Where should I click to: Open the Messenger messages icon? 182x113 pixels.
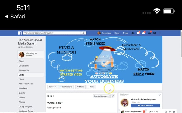click(138, 33)
